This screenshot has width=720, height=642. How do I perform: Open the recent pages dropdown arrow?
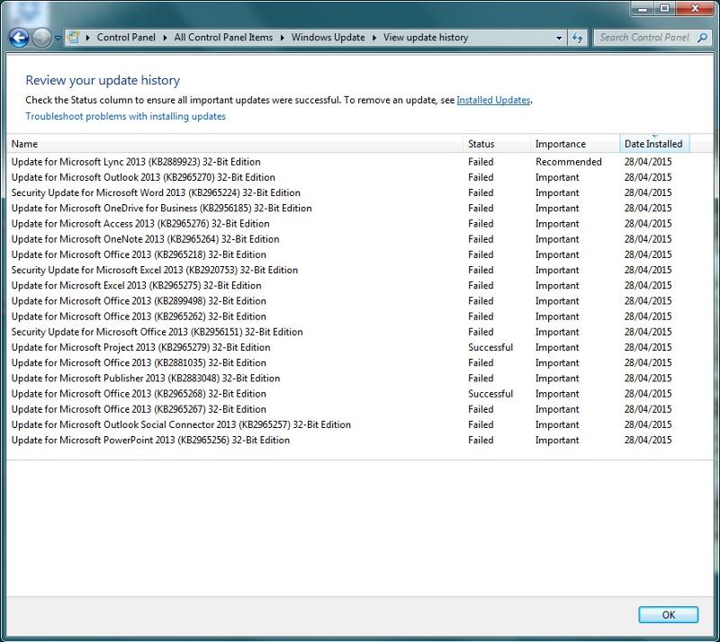coord(58,39)
